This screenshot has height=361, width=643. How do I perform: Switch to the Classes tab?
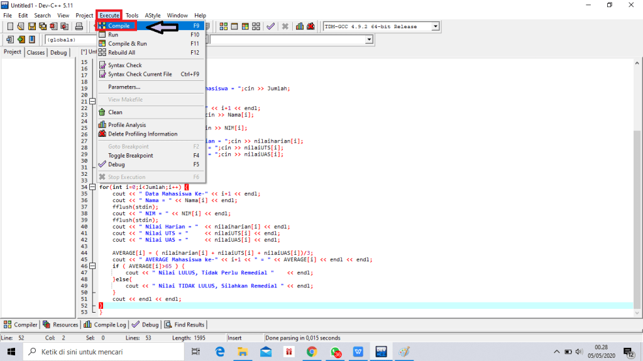[x=36, y=53]
